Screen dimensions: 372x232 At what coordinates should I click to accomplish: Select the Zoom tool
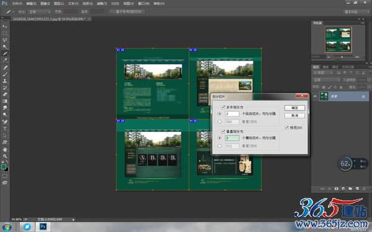click(x=5, y=157)
